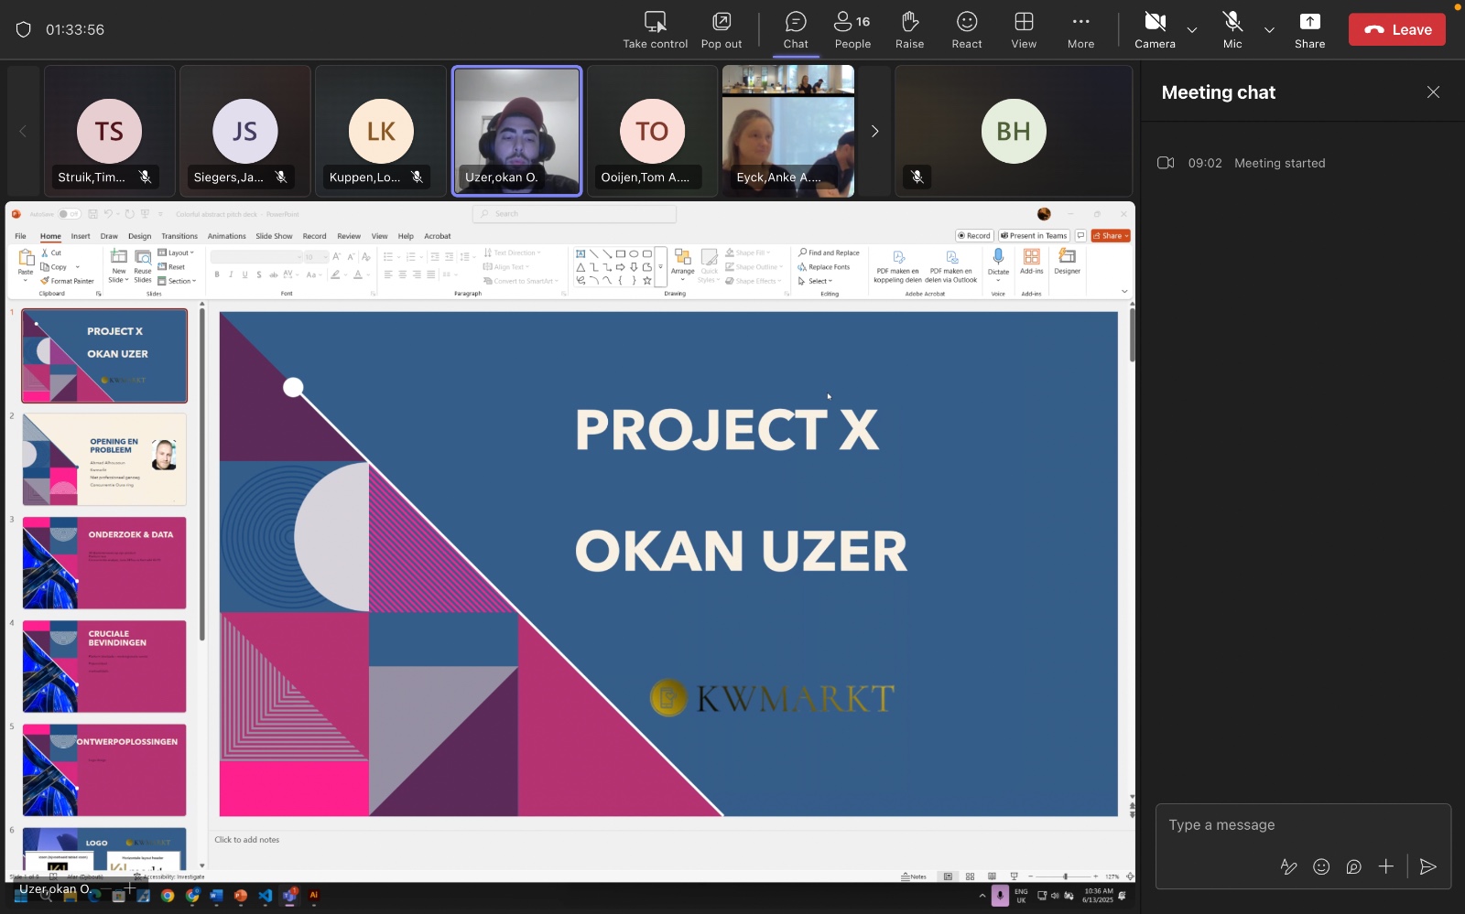Toggle italic formatting

pyautogui.click(x=230, y=274)
